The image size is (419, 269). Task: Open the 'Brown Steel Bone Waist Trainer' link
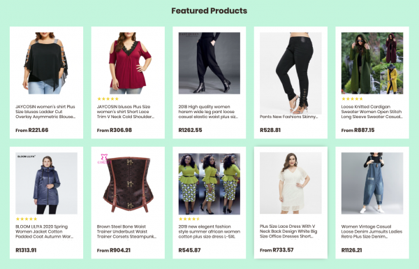point(126,231)
